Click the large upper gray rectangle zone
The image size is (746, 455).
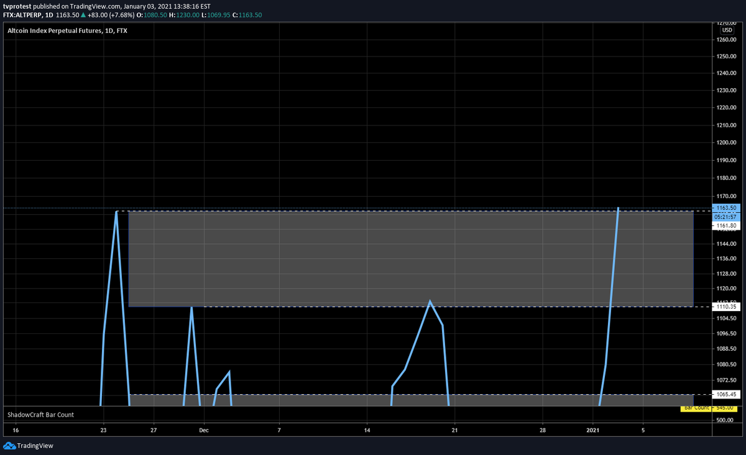[410, 259]
